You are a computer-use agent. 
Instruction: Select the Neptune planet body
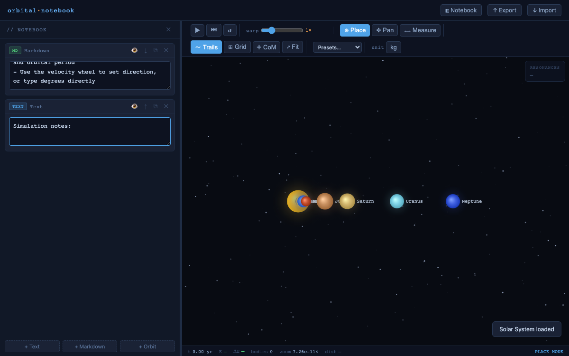click(x=453, y=201)
